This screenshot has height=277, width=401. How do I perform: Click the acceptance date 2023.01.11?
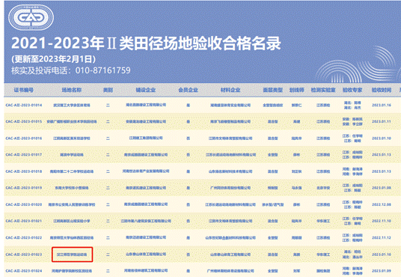coord(382,121)
